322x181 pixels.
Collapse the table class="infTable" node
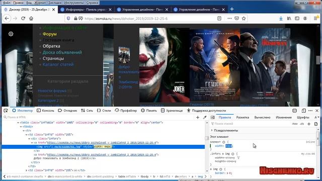[18, 123]
